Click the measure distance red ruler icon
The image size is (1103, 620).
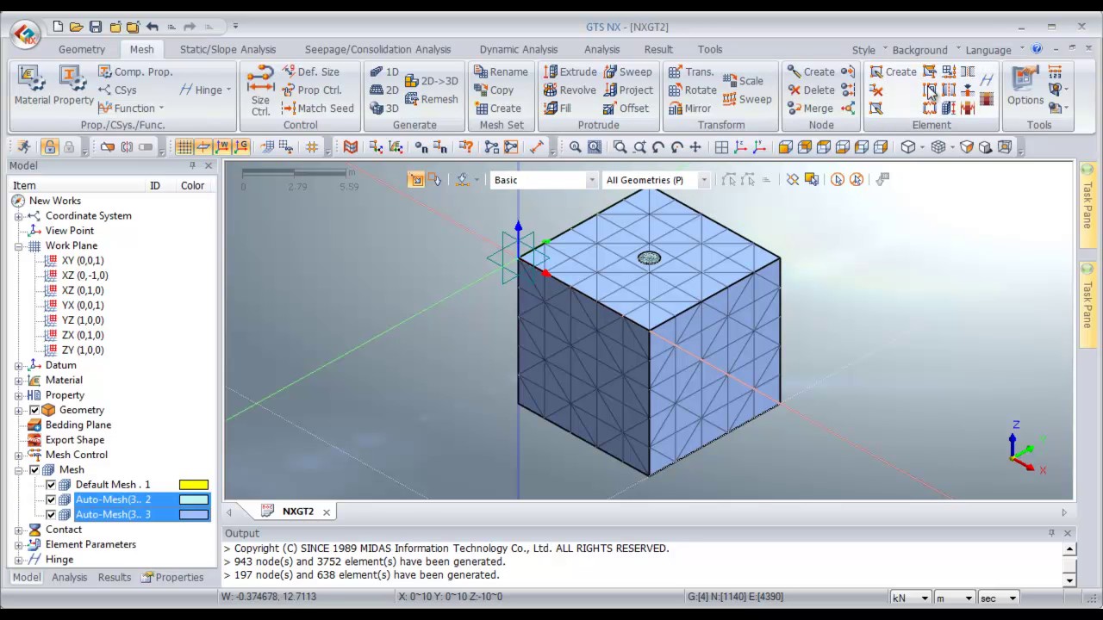click(536, 147)
